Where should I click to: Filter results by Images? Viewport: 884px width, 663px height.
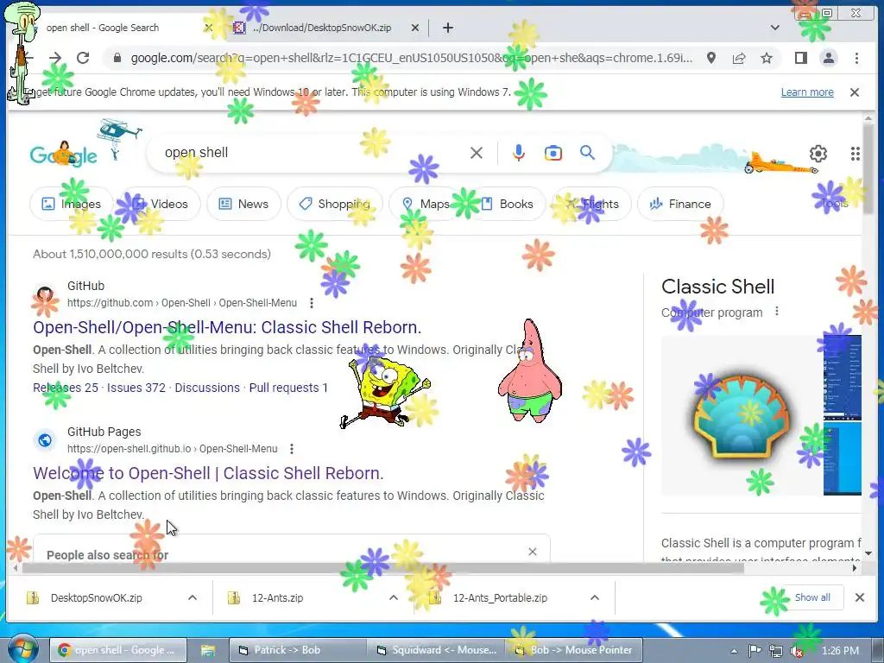click(x=71, y=204)
